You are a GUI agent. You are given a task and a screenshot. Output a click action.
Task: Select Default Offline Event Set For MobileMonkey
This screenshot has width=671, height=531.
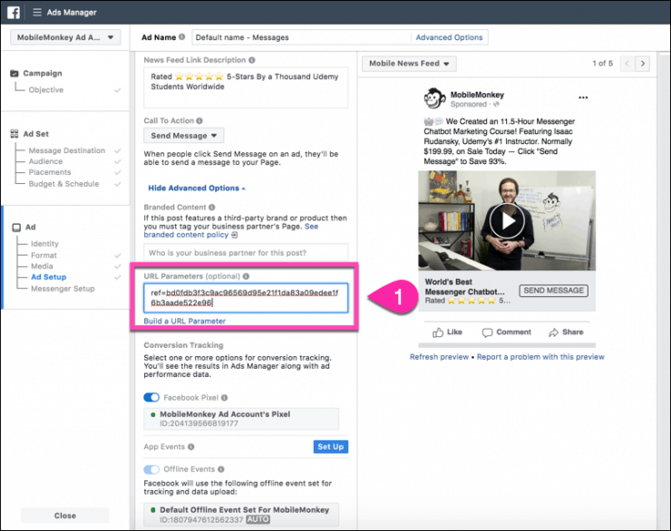241,515
